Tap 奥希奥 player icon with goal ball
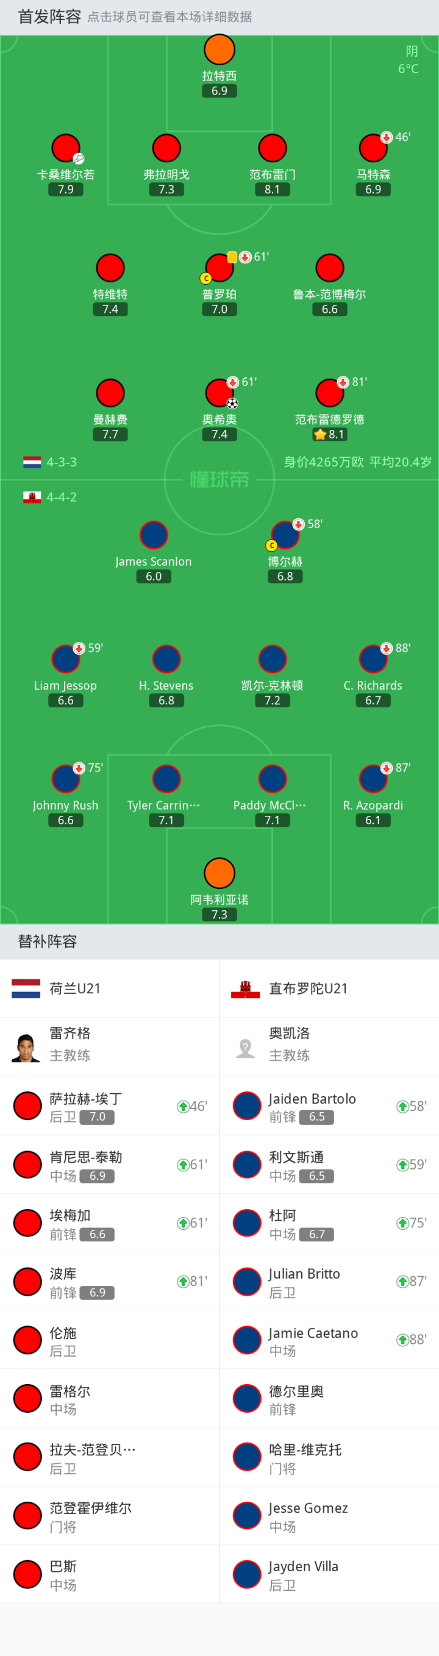This screenshot has width=439, height=1656. (219, 393)
